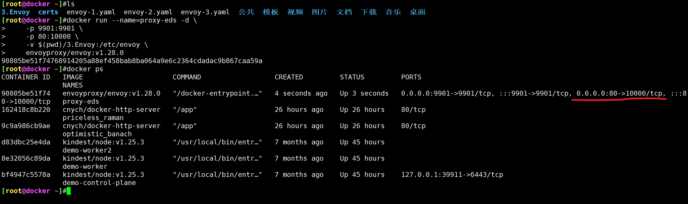688x204 pixels.
Task: Click container ID bf4947c5578a
Action: pos(26,175)
